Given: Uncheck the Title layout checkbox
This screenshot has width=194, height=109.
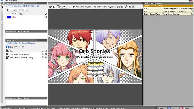Looking at the screenshot, I should coord(46,17).
